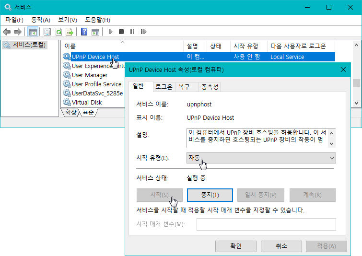This screenshot has width=362, height=256.
Task: Switch to the 로그온 tab
Action: 163,87
